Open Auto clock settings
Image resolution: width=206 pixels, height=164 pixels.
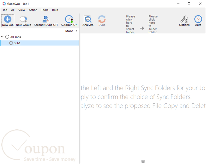click(198, 21)
